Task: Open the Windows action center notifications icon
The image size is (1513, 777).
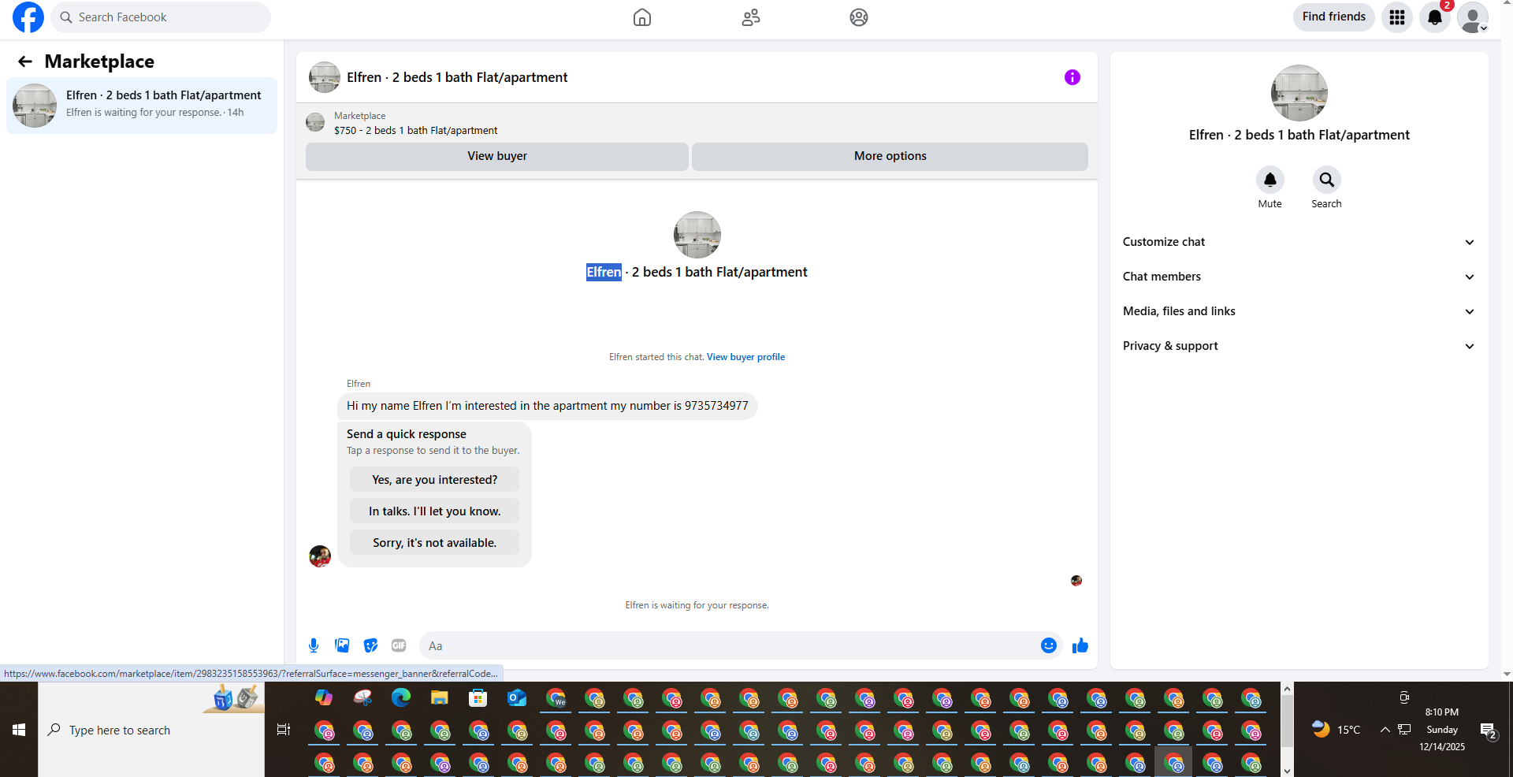Action: pos(1488,731)
